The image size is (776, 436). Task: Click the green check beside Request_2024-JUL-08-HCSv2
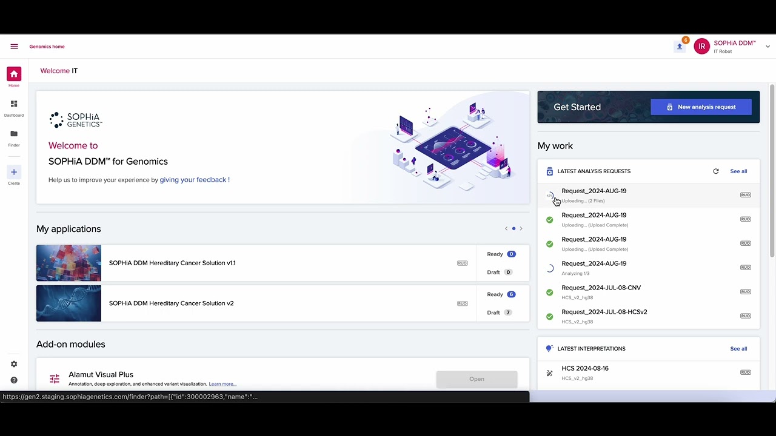(x=549, y=317)
